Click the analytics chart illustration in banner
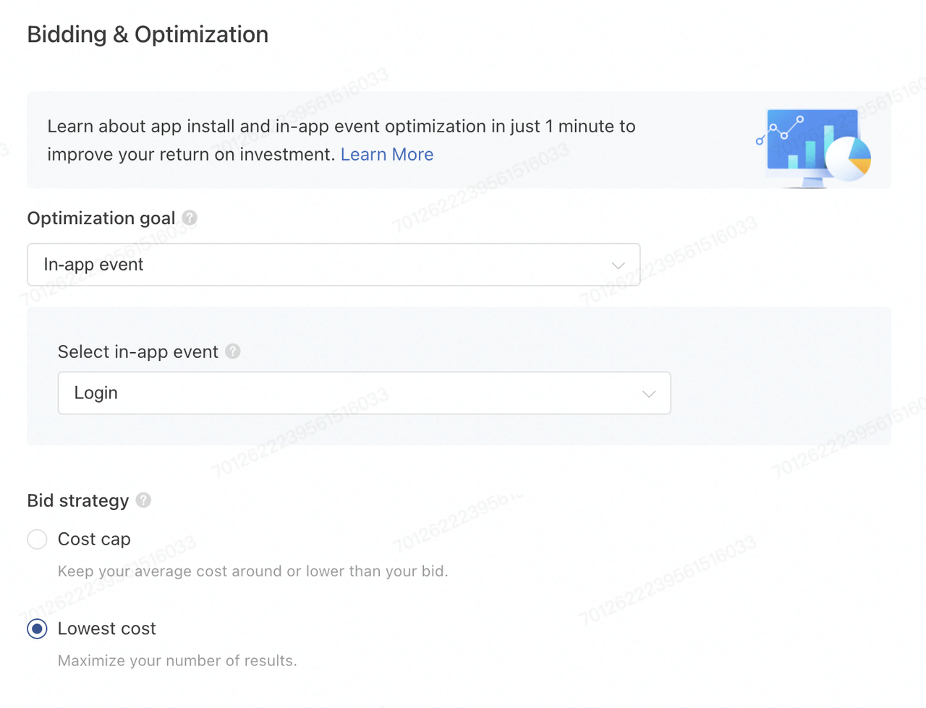The height and width of the screenshot is (708, 926). (x=814, y=148)
